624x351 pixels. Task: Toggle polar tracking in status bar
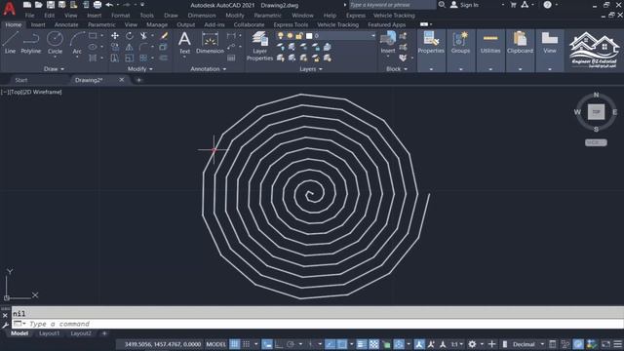(291, 344)
